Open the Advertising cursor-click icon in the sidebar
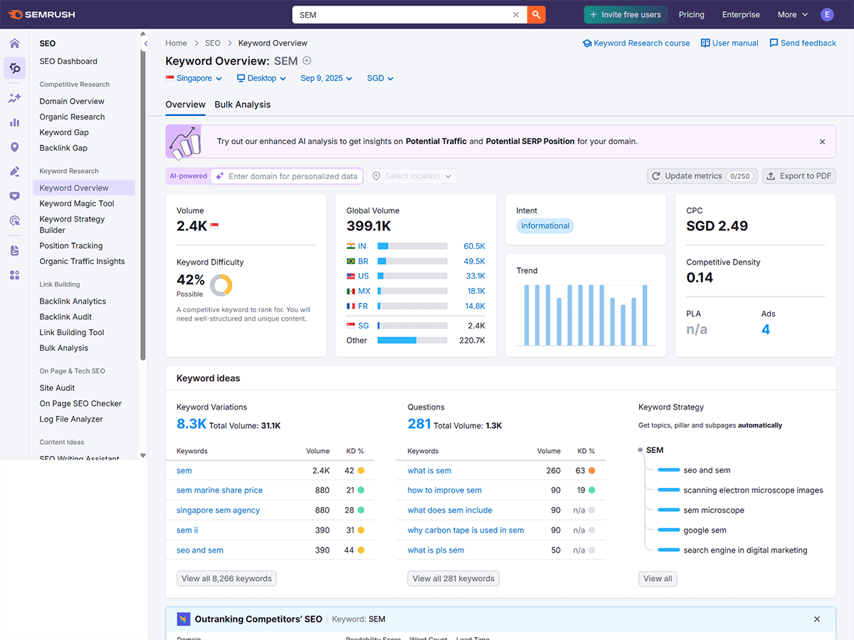The height and width of the screenshot is (640, 854). tap(14, 221)
